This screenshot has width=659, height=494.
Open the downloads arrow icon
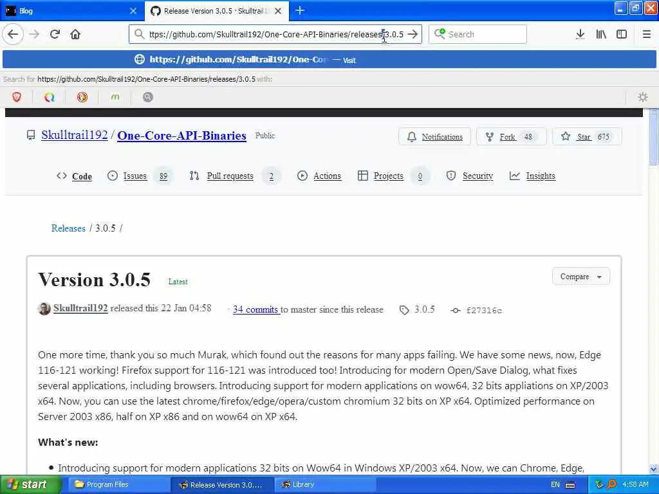[580, 34]
